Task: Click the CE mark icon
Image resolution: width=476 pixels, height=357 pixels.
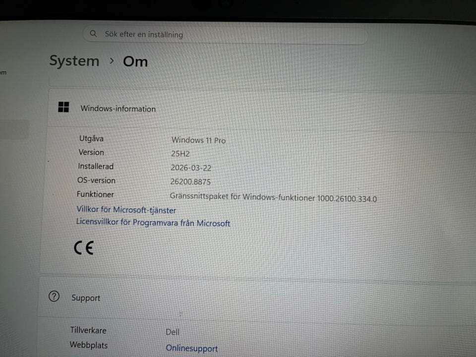Action: (x=83, y=248)
